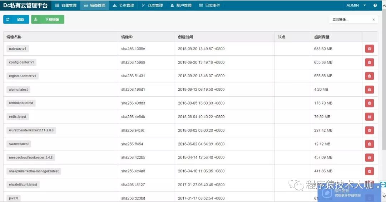Click the scrollbar down arrow
This screenshot has width=386, height=202.
(384, 196)
